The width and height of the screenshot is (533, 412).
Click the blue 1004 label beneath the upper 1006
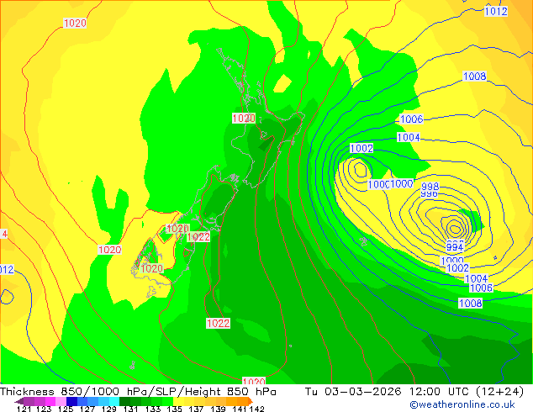click(x=409, y=137)
